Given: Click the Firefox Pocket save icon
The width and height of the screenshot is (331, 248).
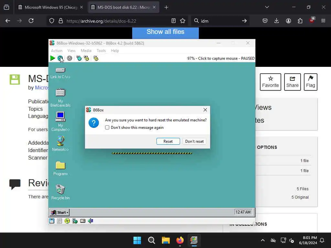Looking at the screenshot, I should point(265,21).
